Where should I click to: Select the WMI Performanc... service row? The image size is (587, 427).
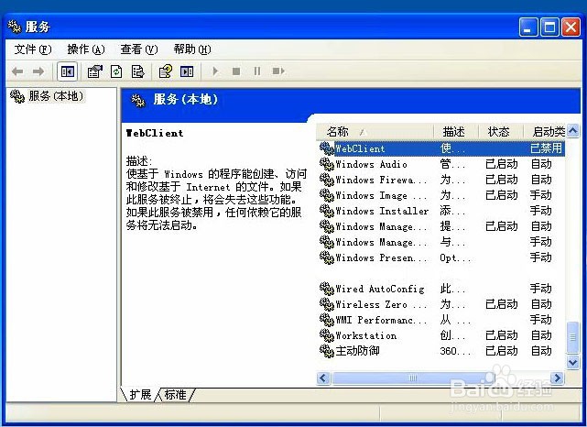point(441,320)
